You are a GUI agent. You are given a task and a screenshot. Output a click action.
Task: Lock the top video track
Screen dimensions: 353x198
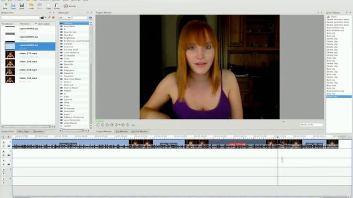pos(3,142)
